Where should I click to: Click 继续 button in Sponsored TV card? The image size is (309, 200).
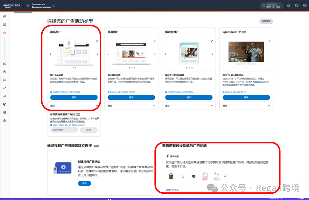point(246,97)
